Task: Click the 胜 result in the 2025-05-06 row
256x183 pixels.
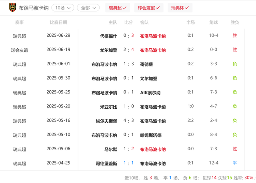Action: click(235, 149)
